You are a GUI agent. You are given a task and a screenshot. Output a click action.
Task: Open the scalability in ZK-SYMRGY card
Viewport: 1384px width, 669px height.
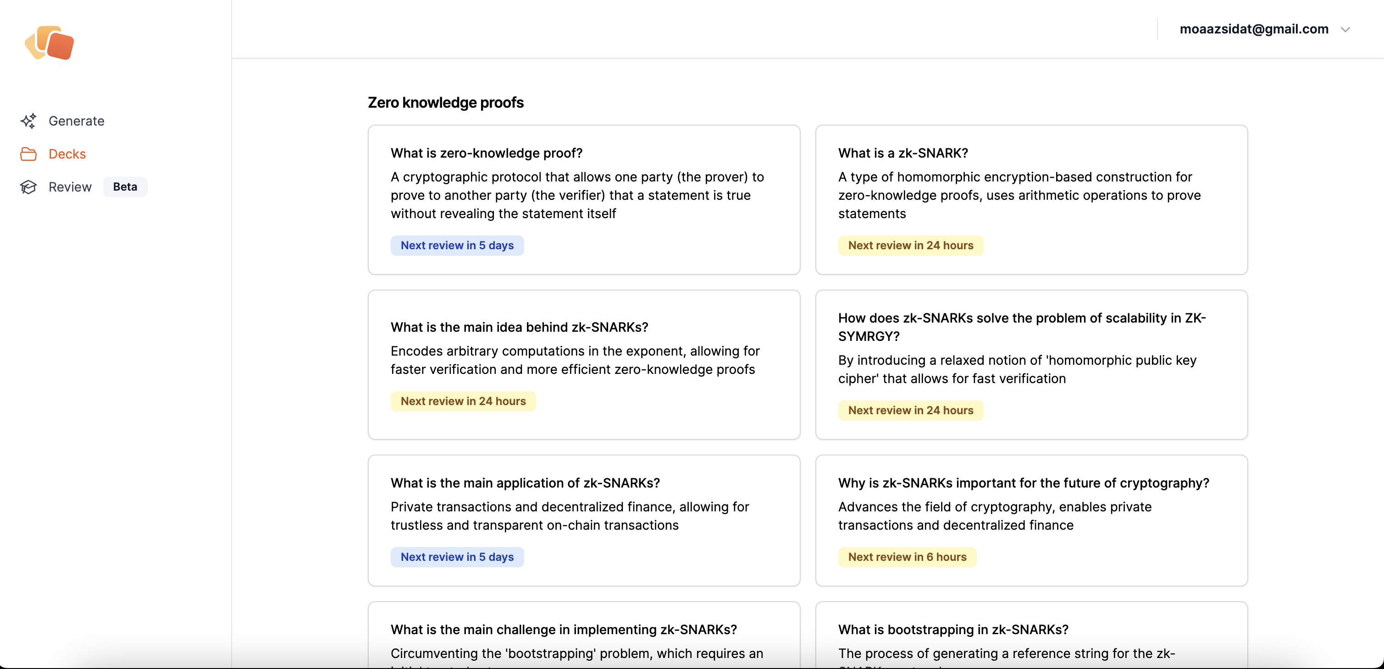tap(1031, 364)
